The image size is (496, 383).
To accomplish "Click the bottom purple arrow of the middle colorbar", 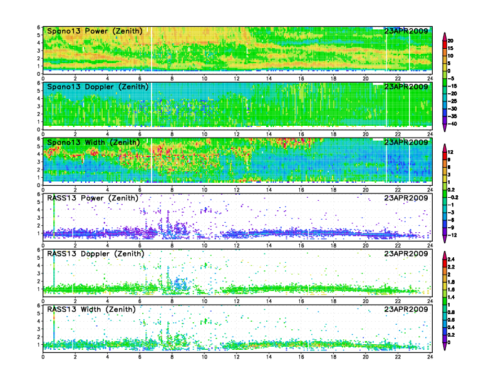I will click(445, 239).
